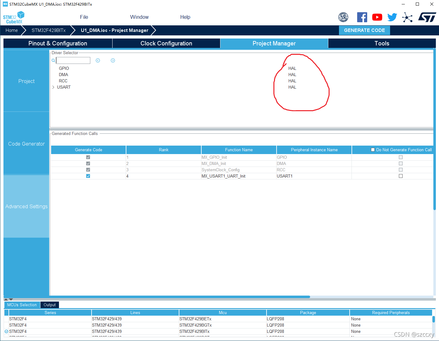Click the STM32F429BITx breadcrumb
The image size is (439, 341).
pyautogui.click(x=49, y=30)
